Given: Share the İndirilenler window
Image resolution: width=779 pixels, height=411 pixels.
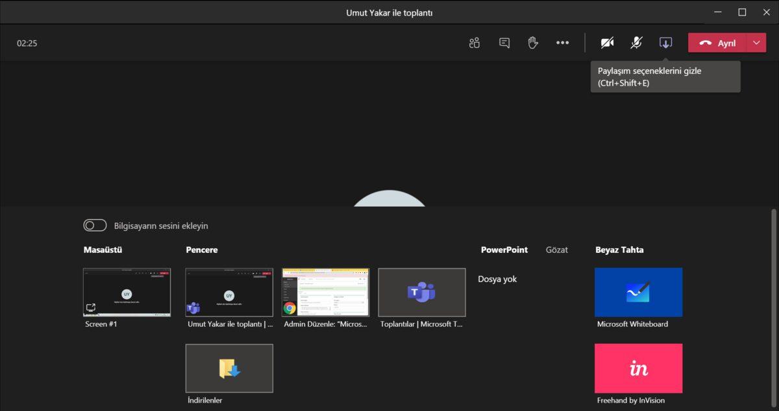Looking at the screenshot, I should pos(229,368).
